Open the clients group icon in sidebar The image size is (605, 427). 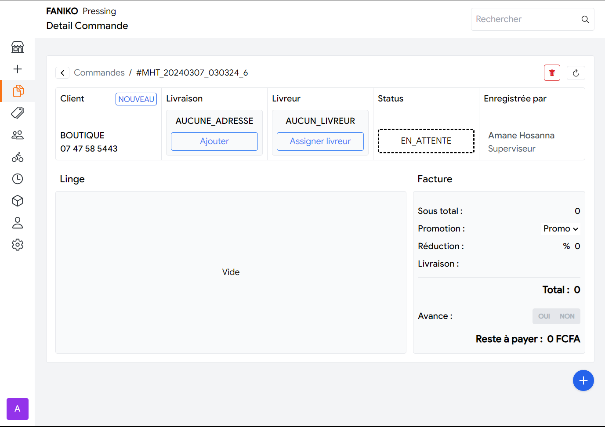[18, 135]
